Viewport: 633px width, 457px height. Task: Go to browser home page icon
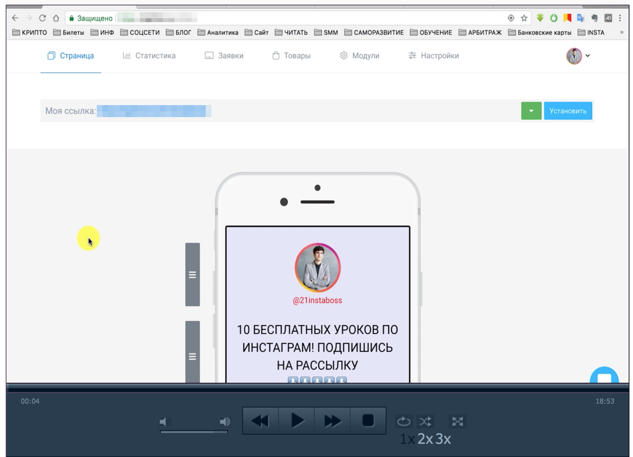tap(56, 18)
